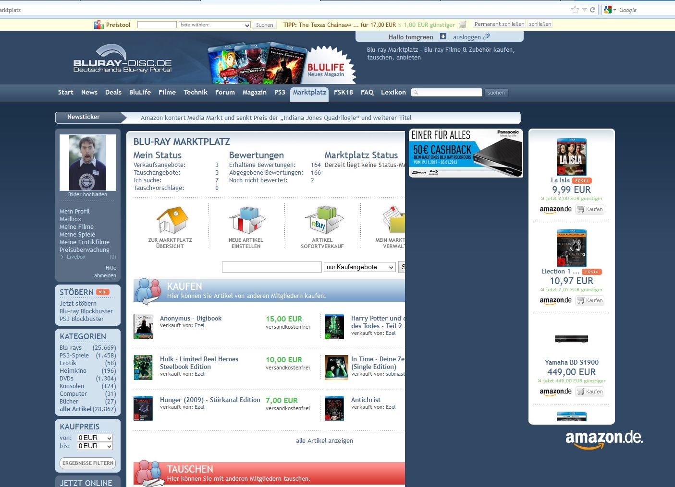675x487 pixels.
Task: Open the 'bitte wählen' Preistool dropdown
Action: pyautogui.click(x=215, y=25)
